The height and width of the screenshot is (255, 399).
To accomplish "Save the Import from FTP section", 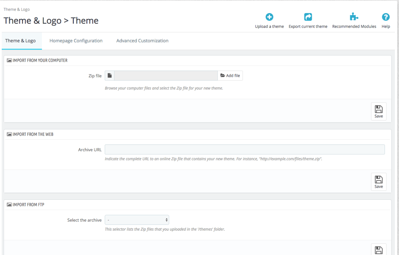I will pyautogui.click(x=378, y=250).
